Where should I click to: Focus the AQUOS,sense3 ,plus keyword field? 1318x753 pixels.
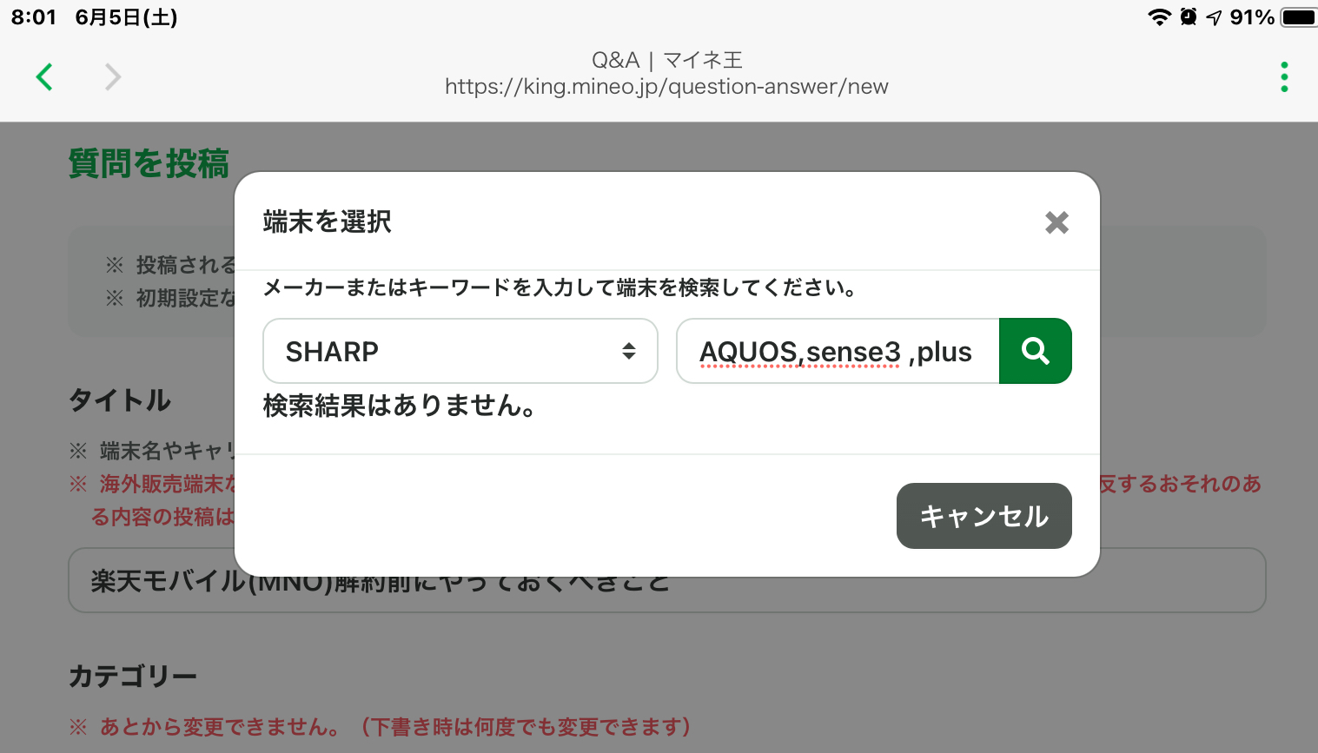tap(837, 351)
